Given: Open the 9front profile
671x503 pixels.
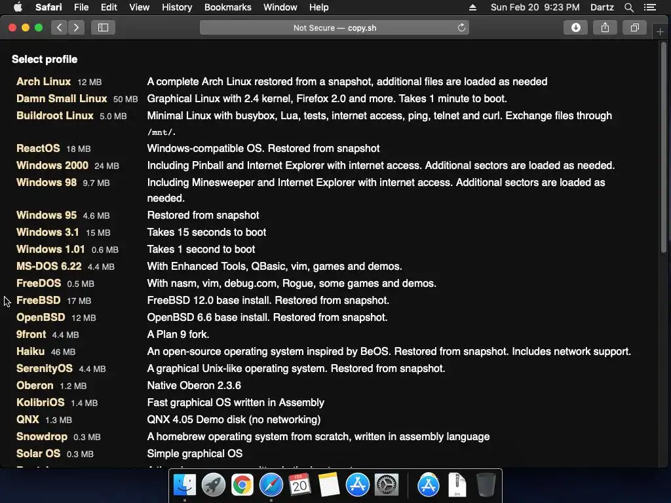Looking at the screenshot, I should click(x=31, y=335).
